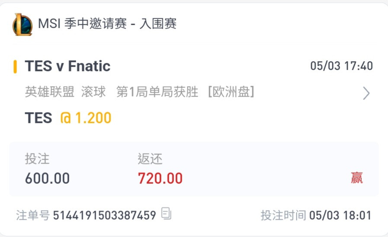
Task: Click the @ 1.200 odds value
Action: point(86,118)
